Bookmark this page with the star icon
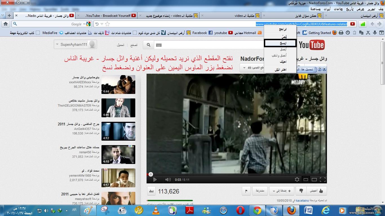Viewport: 385px width, 216px height. click(107, 24)
